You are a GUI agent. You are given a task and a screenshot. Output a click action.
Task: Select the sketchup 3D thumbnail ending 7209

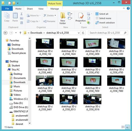[45, 84]
